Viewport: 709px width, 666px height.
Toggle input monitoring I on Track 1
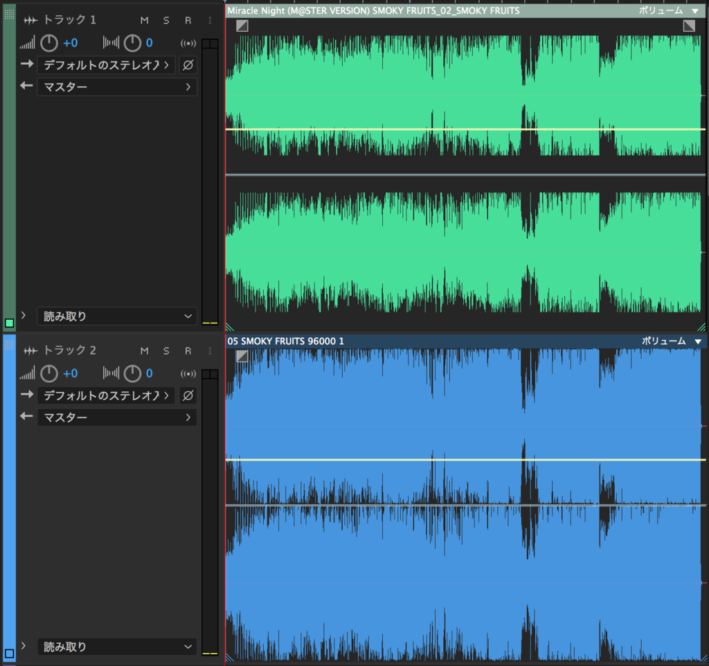(209, 20)
